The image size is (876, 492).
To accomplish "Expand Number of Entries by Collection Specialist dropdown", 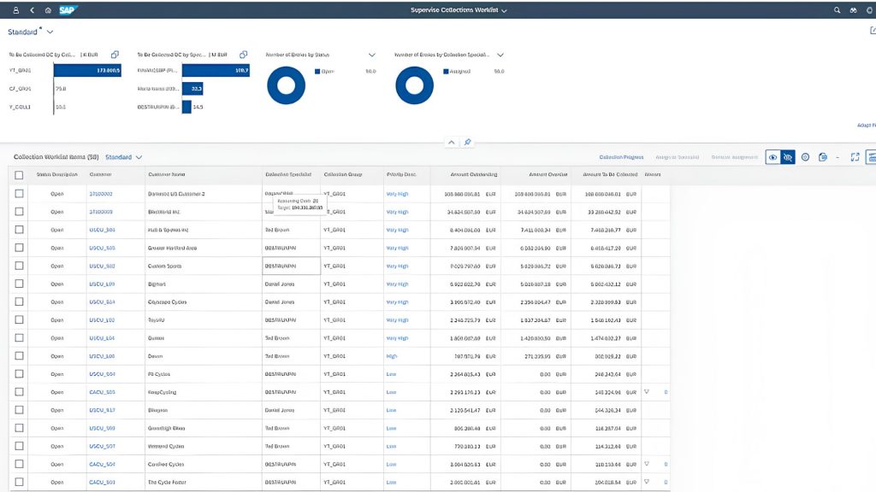I will pyautogui.click(x=500, y=55).
